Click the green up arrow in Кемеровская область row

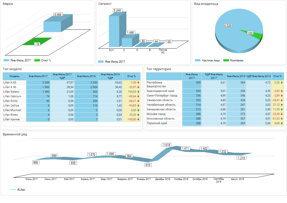[x=282, y=109]
